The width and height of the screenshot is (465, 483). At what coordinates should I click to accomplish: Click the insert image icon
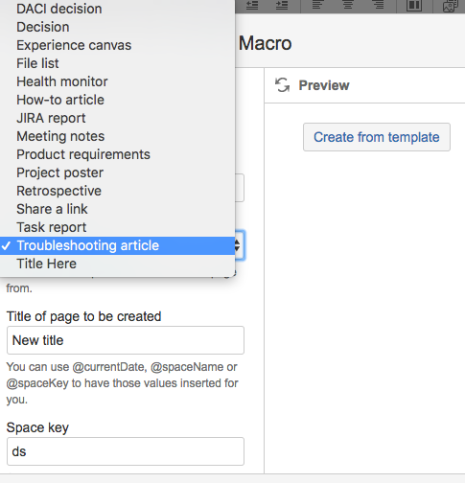coord(450,6)
